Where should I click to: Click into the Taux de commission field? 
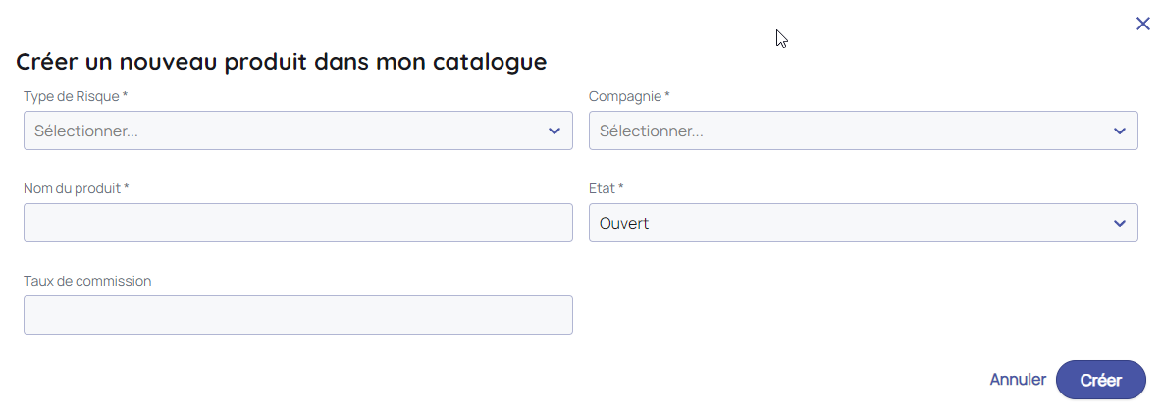pyautogui.click(x=297, y=315)
